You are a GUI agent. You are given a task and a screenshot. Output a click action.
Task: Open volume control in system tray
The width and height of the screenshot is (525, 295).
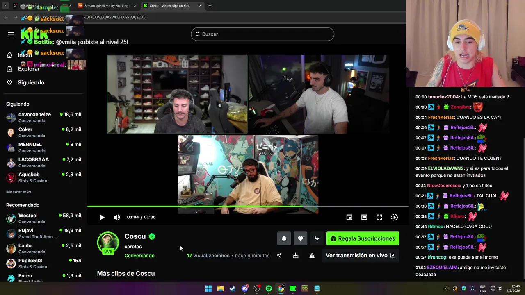(x=500, y=288)
